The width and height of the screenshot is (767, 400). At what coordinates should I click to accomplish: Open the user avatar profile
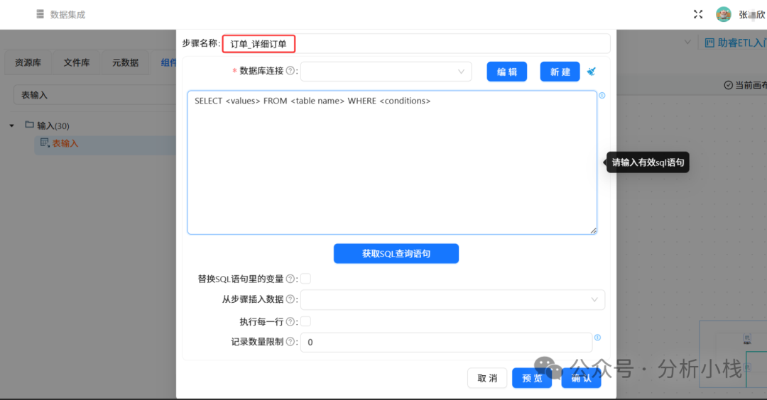click(724, 14)
